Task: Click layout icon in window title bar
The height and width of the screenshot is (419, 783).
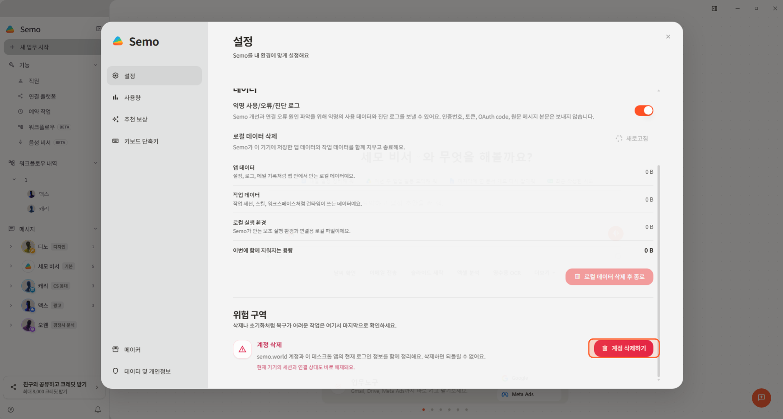Action: tap(714, 8)
